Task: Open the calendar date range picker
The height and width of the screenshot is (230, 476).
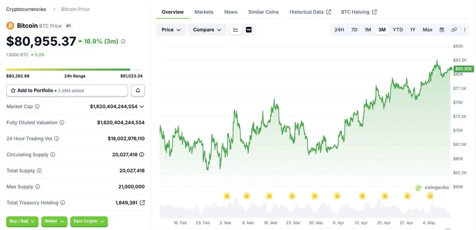Action: pos(442,30)
